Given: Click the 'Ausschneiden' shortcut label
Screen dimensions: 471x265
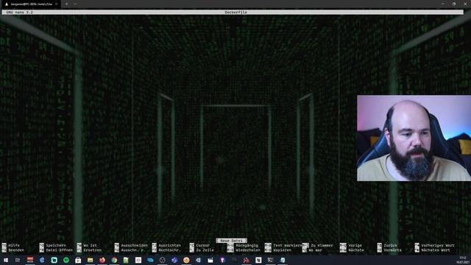Looking at the screenshot, I should tap(134, 245).
